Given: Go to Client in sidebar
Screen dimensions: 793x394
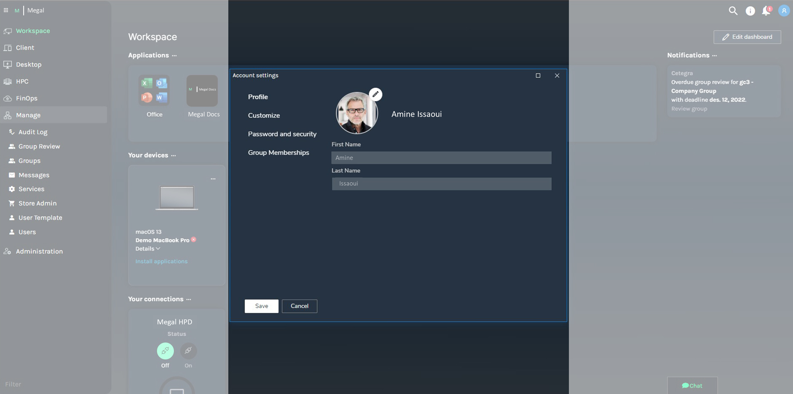Looking at the screenshot, I should coord(25,48).
